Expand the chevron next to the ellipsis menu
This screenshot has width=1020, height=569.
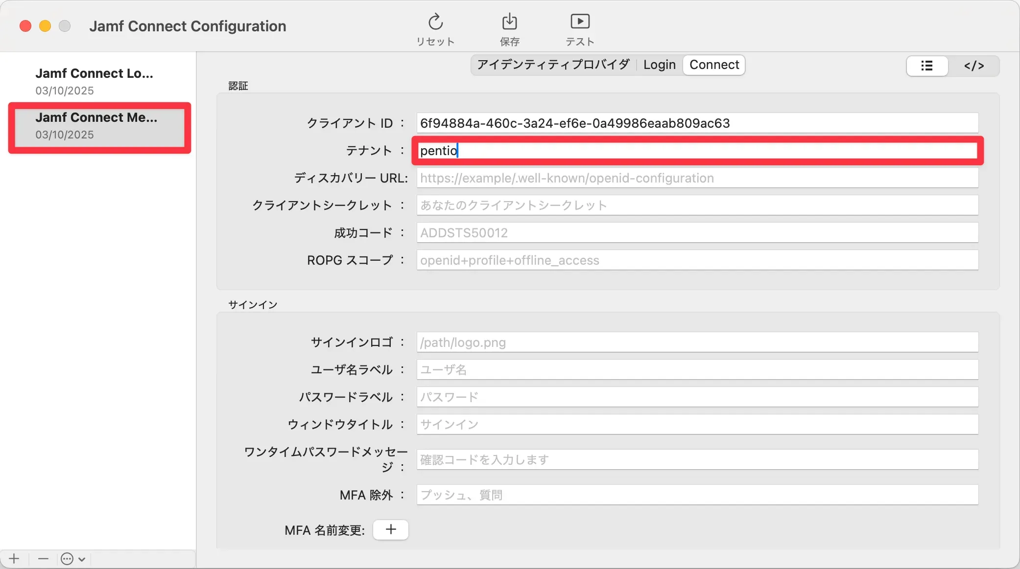click(82, 559)
